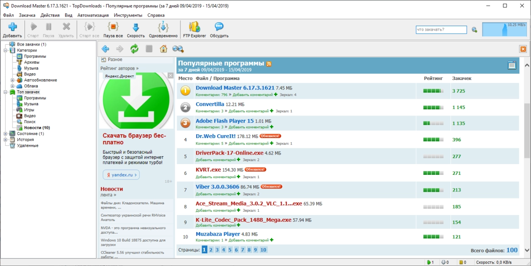The width and height of the screenshot is (531, 266).
Task: Click the Windows 10 Build 18875 news item
Action: coord(133,242)
